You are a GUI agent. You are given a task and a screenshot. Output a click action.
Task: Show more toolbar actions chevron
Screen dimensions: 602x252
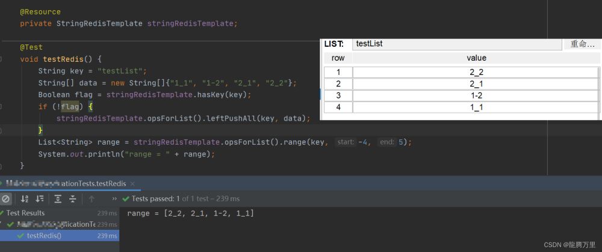click(114, 199)
